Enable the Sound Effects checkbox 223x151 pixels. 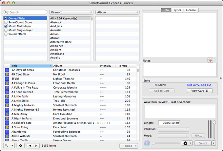point(6,34)
